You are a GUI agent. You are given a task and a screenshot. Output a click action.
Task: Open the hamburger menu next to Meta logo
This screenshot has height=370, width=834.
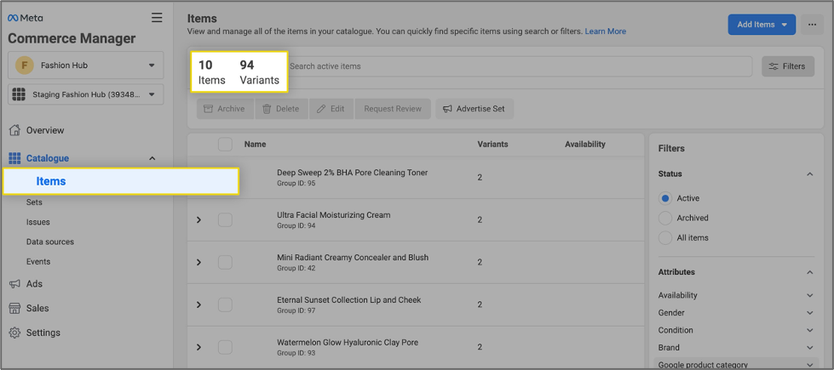pos(157,18)
